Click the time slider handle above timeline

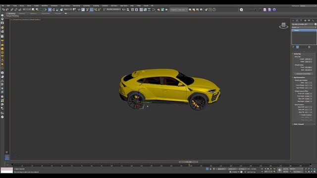click(x=188, y=162)
